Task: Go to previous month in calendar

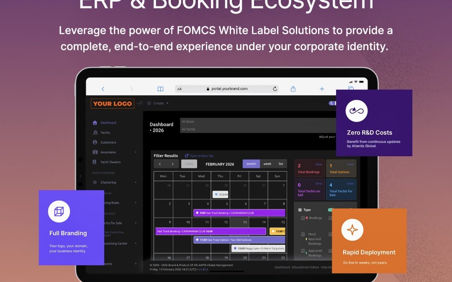Action: tap(160, 164)
